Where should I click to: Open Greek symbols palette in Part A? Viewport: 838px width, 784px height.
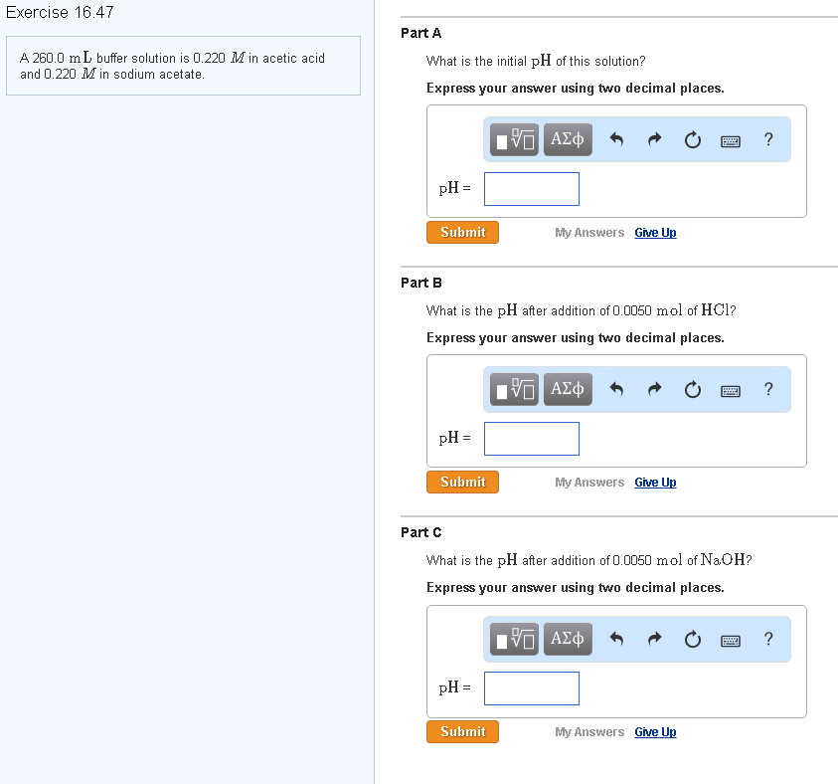coord(567,140)
